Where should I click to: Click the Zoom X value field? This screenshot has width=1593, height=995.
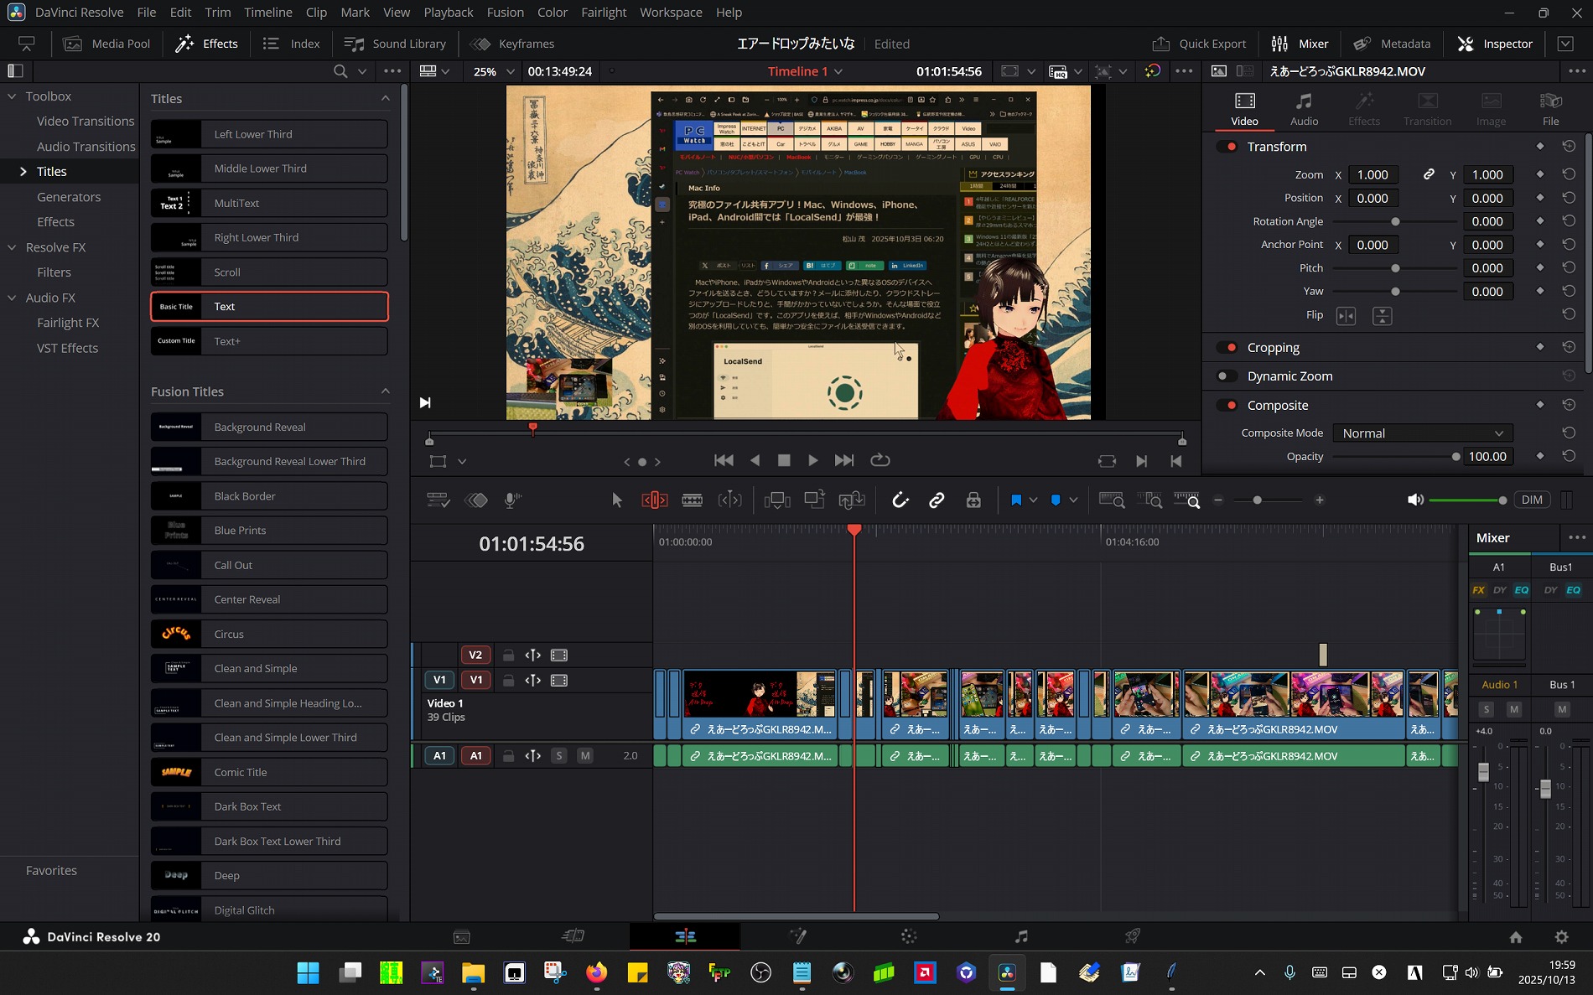1373,174
